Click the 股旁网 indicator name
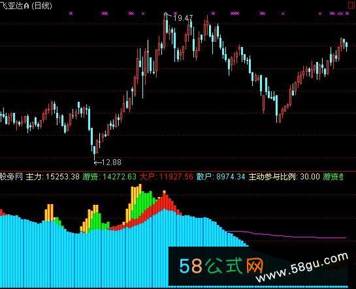The image size is (356, 289). pyautogui.click(x=11, y=177)
